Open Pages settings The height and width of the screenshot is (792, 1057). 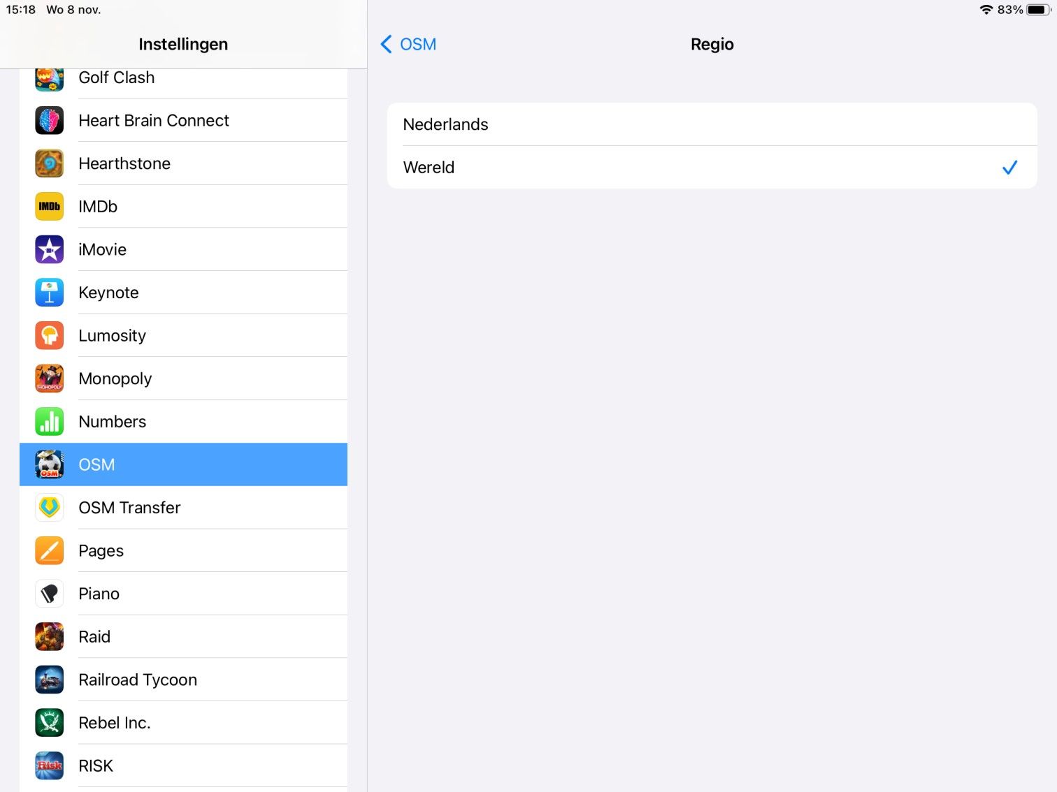(183, 551)
